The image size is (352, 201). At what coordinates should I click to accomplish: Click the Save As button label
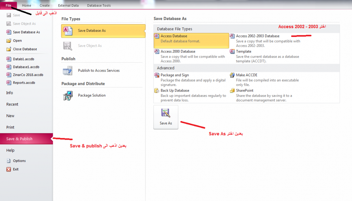coord(166,123)
